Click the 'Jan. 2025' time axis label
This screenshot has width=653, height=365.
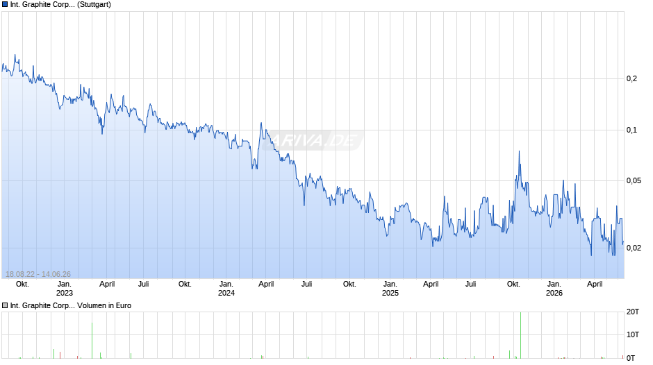390,289
